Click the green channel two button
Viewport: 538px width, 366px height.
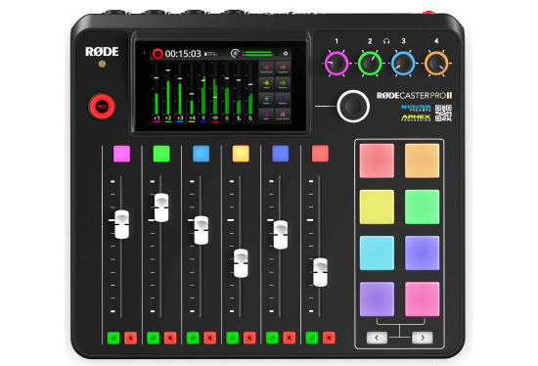[161, 154]
